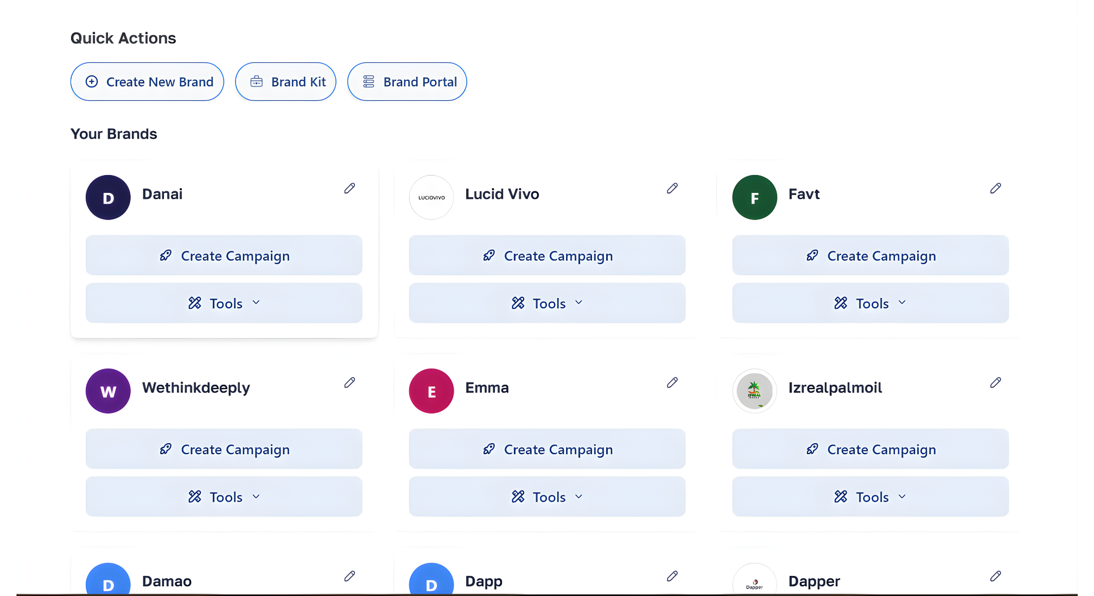
Task: Create a campaign for Izrealpalmoil
Action: tap(870, 449)
